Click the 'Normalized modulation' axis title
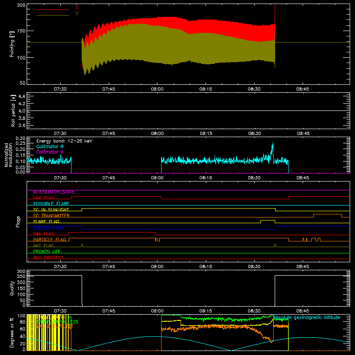The width and height of the screenshot is (355, 355). pyautogui.click(x=8, y=155)
